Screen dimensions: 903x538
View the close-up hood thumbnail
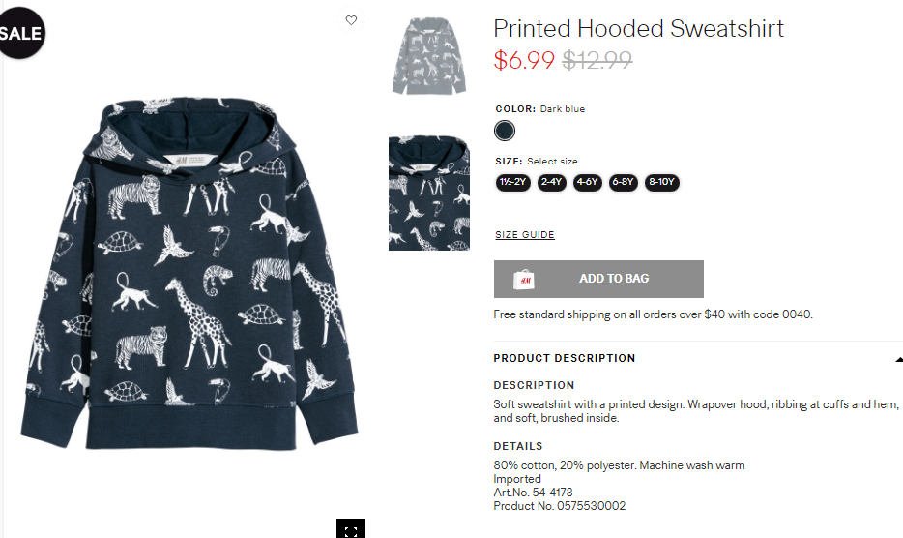click(429, 194)
